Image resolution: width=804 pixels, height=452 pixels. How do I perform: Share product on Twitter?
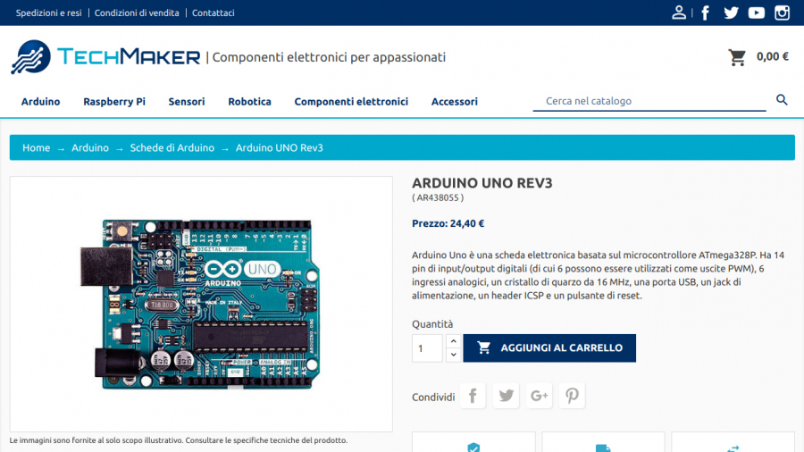tap(507, 396)
